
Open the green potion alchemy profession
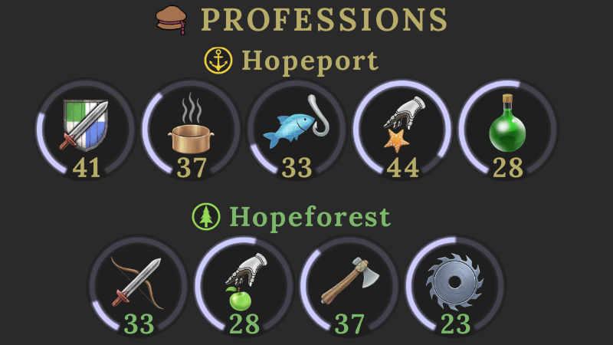click(x=508, y=129)
